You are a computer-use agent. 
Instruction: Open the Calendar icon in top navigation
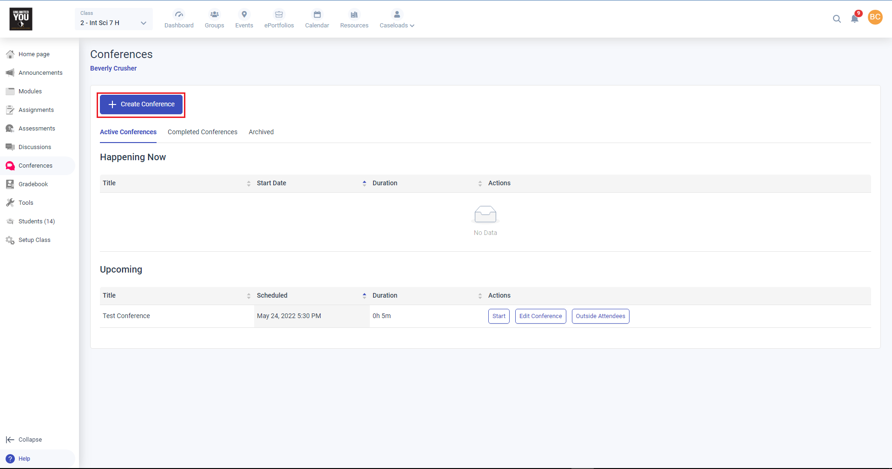(x=317, y=14)
